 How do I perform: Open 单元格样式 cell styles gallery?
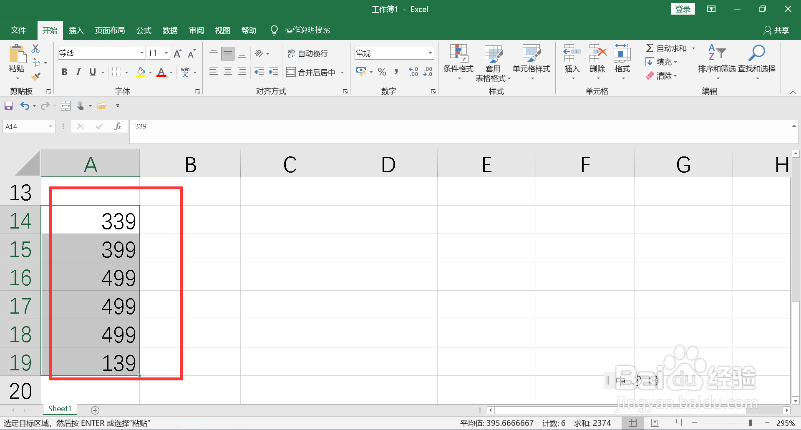pos(531,63)
